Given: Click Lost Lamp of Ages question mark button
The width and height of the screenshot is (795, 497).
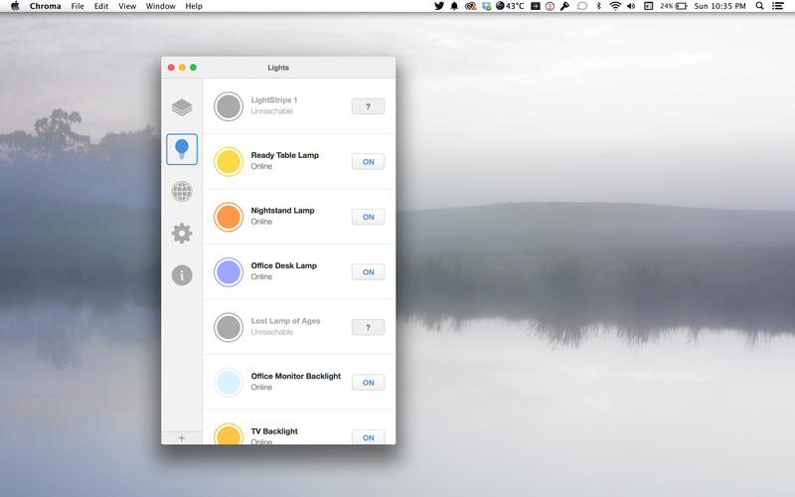Looking at the screenshot, I should pyautogui.click(x=368, y=328).
